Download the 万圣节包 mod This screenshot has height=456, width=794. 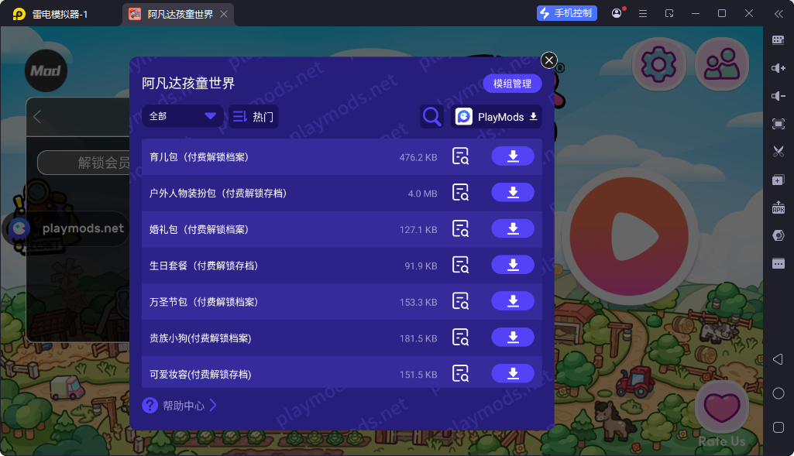click(513, 301)
